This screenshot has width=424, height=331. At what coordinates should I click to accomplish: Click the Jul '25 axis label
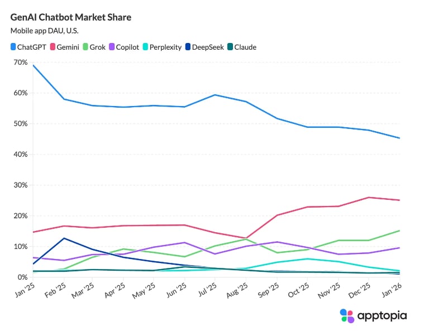click(209, 291)
